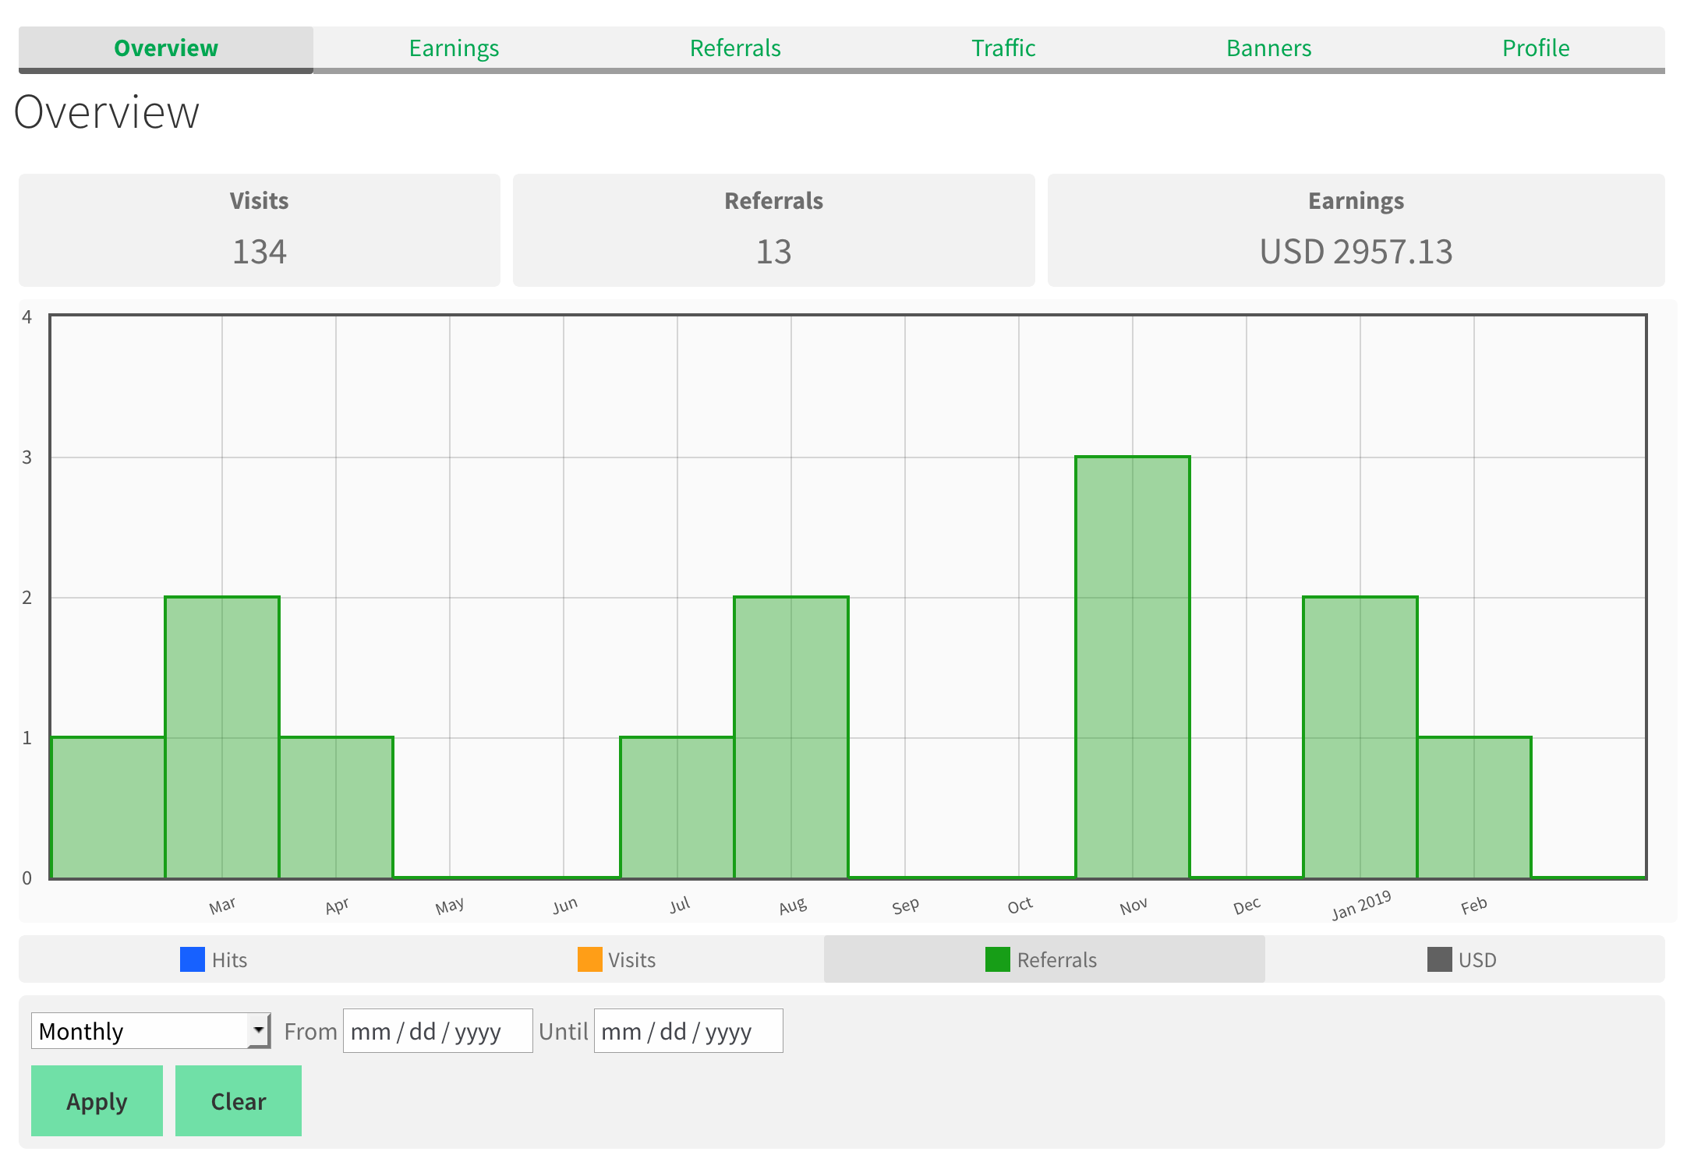Open the Referrals tab
This screenshot has height=1169, width=1687.
pyautogui.click(x=735, y=48)
